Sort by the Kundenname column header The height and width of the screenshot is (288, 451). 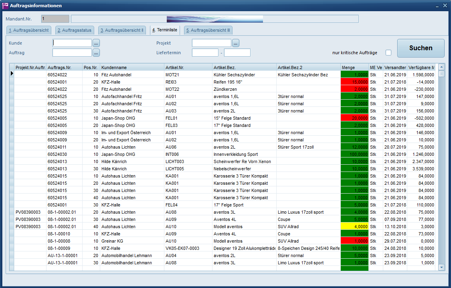131,67
